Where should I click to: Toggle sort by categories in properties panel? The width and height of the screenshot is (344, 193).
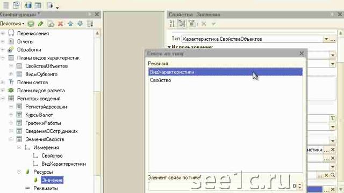[182, 24]
